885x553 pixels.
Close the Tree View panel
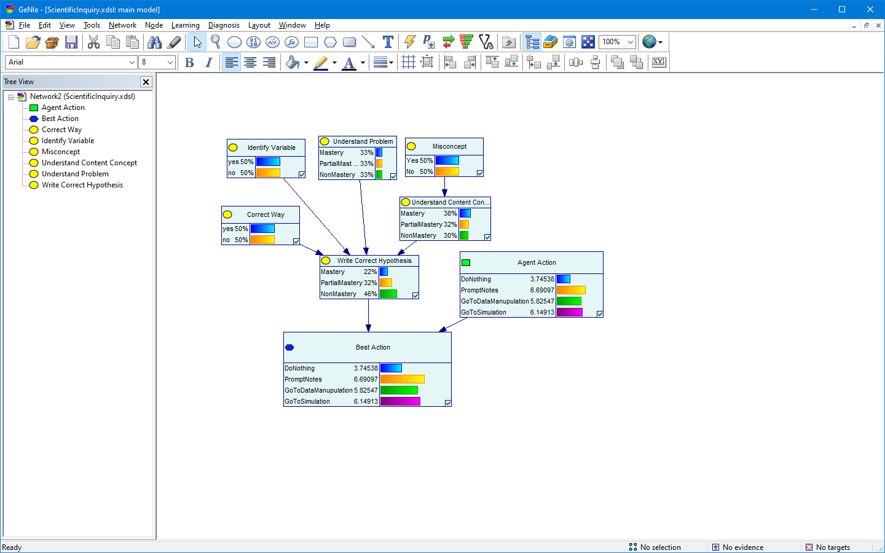(x=146, y=82)
